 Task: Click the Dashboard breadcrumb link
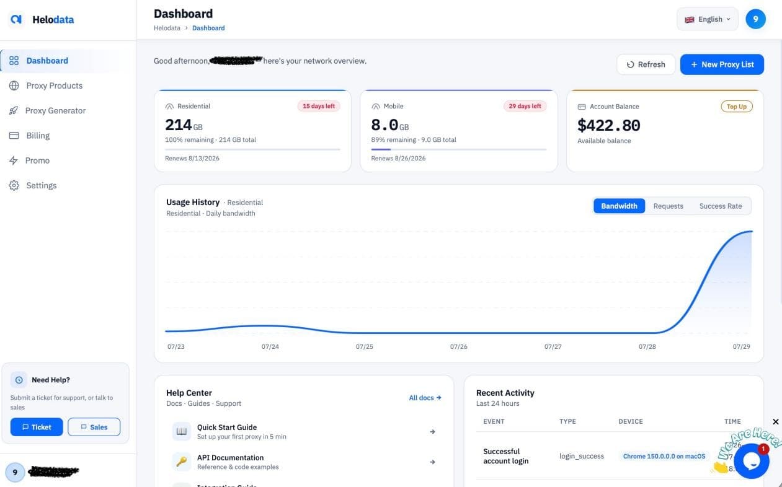208,28
